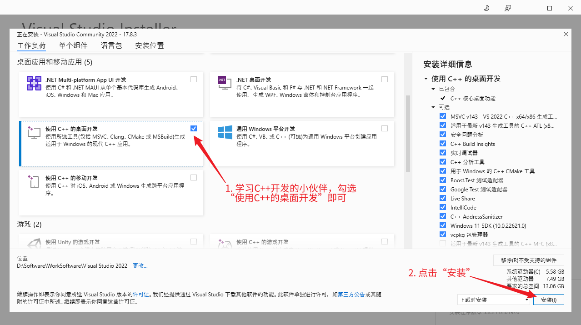
Task: Open the feedback icon in title bar
Action: [x=507, y=8]
